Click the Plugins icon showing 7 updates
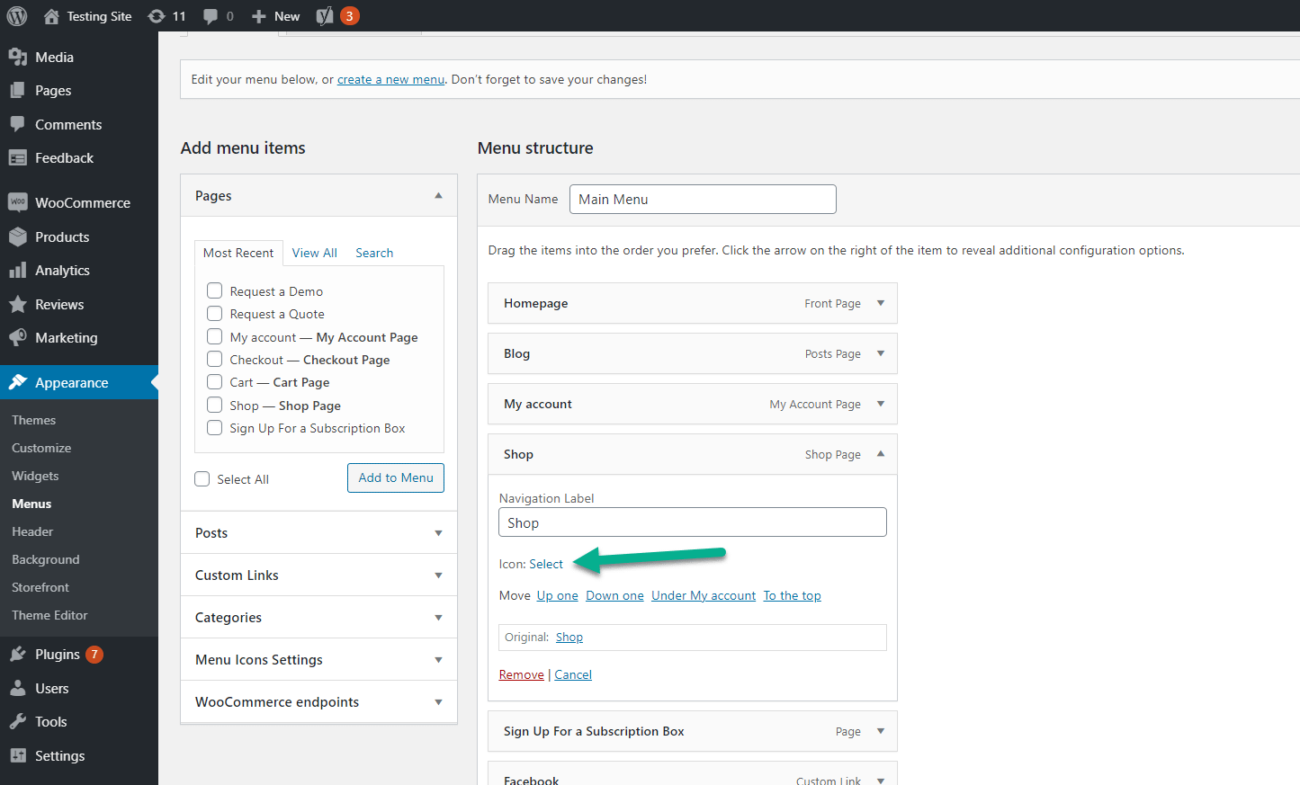1300x785 pixels. coord(19,654)
